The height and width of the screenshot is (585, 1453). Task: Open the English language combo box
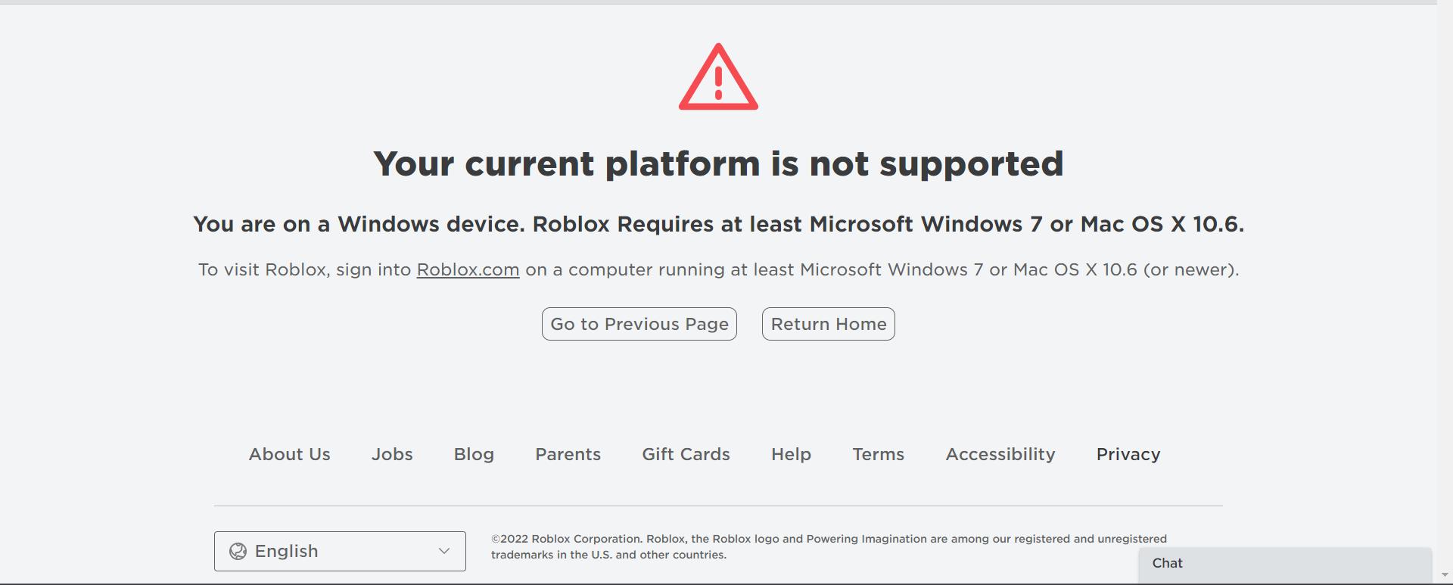pyautogui.click(x=340, y=551)
